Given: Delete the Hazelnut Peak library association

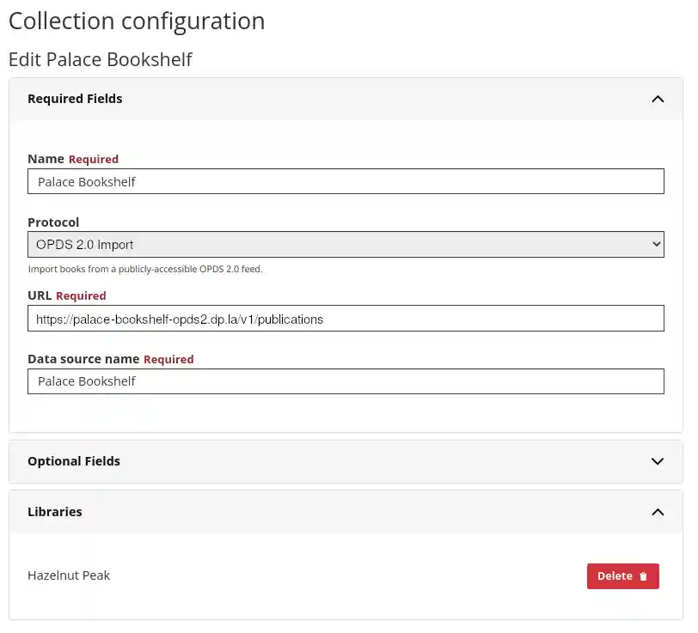Looking at the screenshot, I should (x=622, y=575).
